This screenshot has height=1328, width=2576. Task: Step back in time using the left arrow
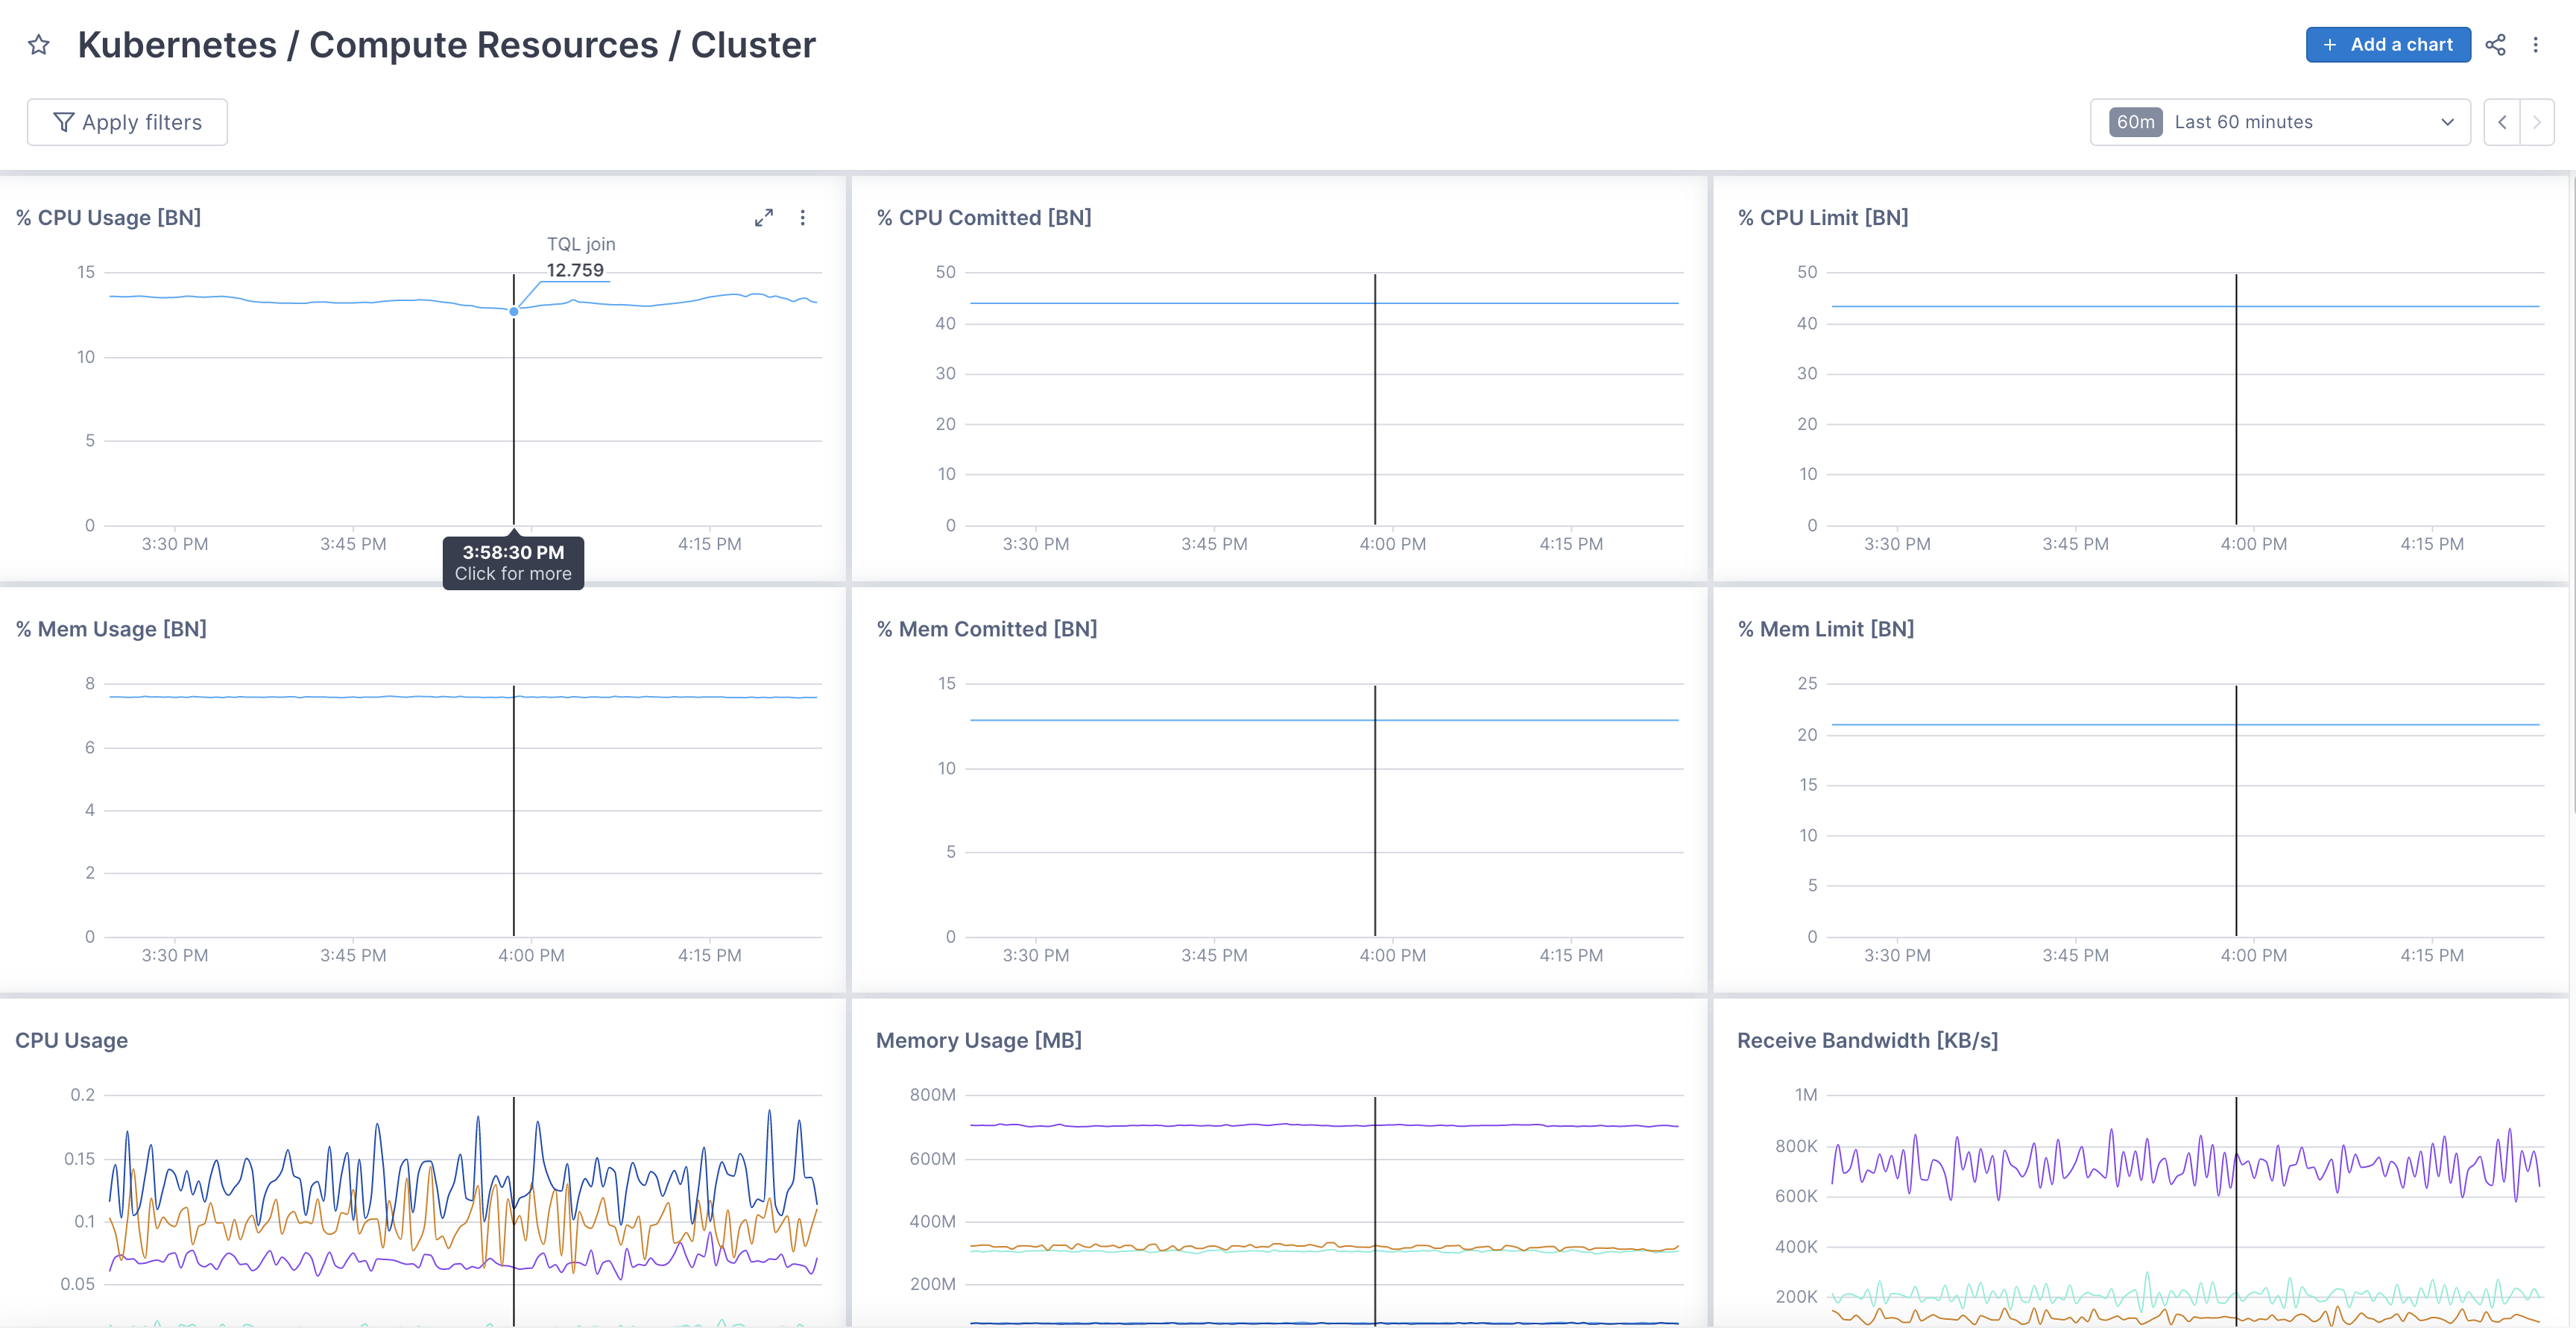(x=2501, y=121)
